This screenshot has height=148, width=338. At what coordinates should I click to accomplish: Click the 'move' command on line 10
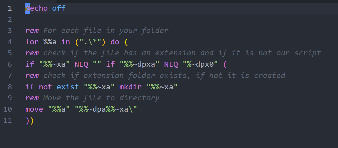click(x=34, y=109)
